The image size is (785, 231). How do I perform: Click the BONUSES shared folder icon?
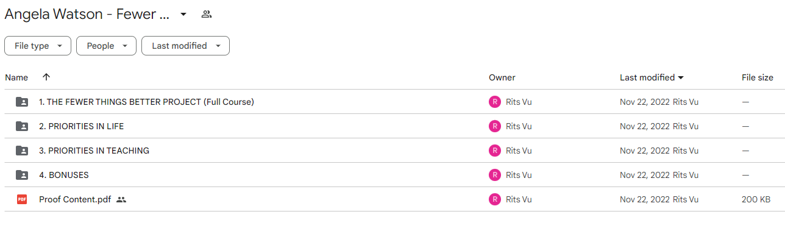coord(22,175)
